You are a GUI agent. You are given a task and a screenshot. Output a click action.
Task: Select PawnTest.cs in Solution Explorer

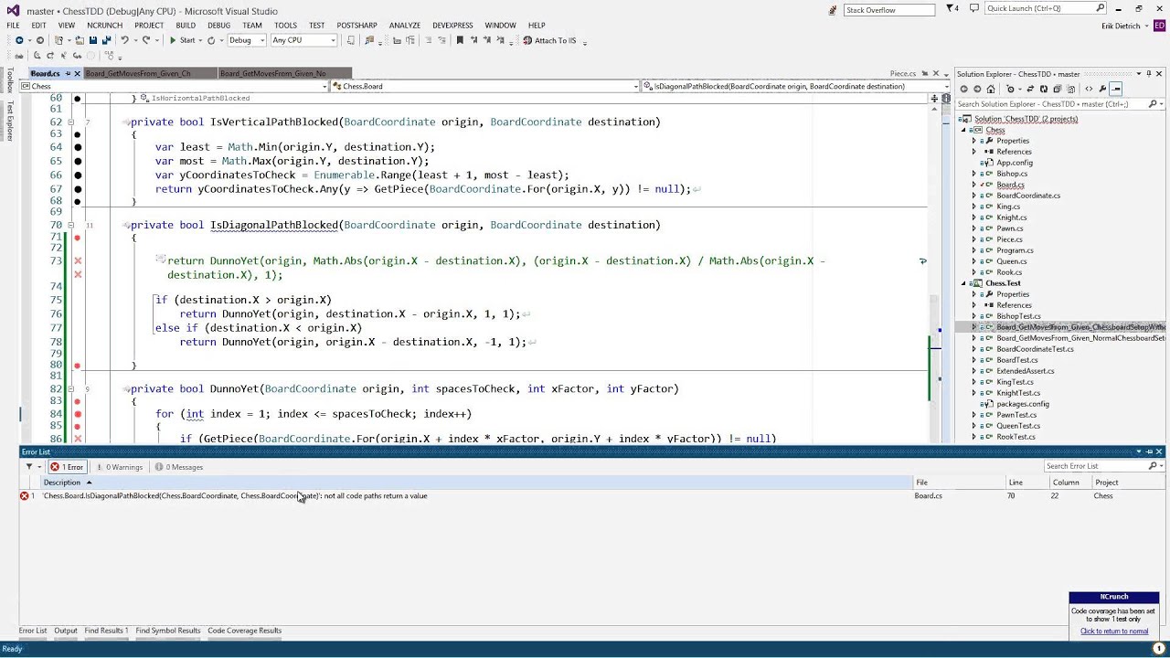1016,415
